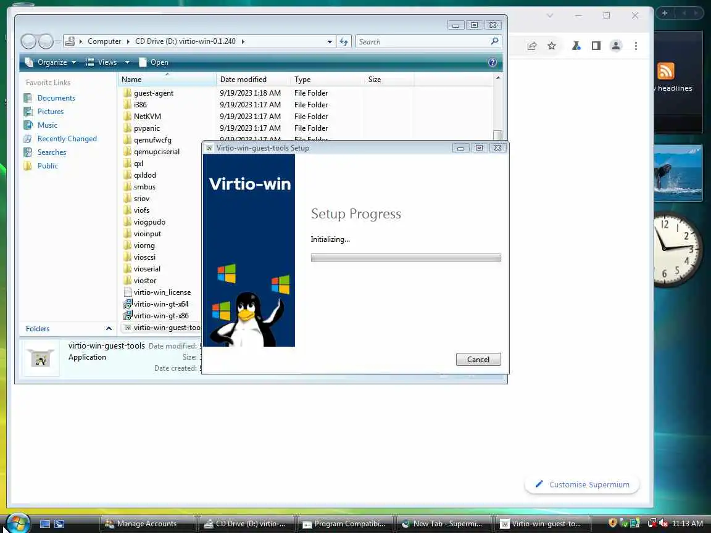
Task: Open Public in Favorite Links
Action: (48, 166)
